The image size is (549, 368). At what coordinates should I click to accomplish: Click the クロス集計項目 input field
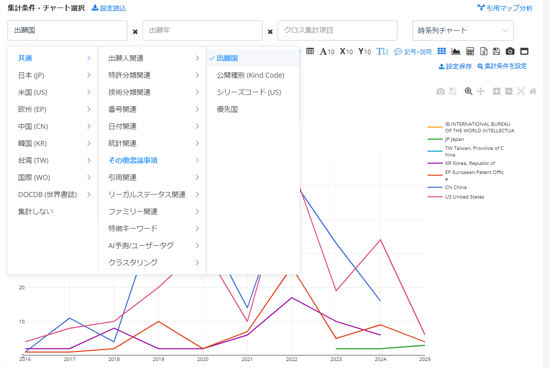coord(337,31)
